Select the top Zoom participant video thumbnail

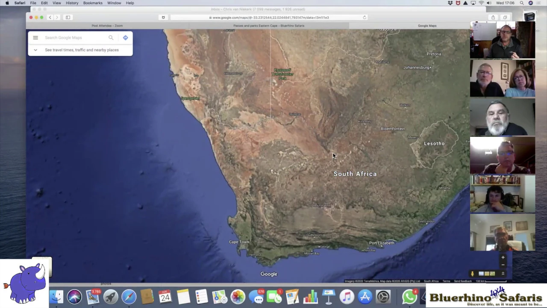pyautogui.click(x=503, y=40)
